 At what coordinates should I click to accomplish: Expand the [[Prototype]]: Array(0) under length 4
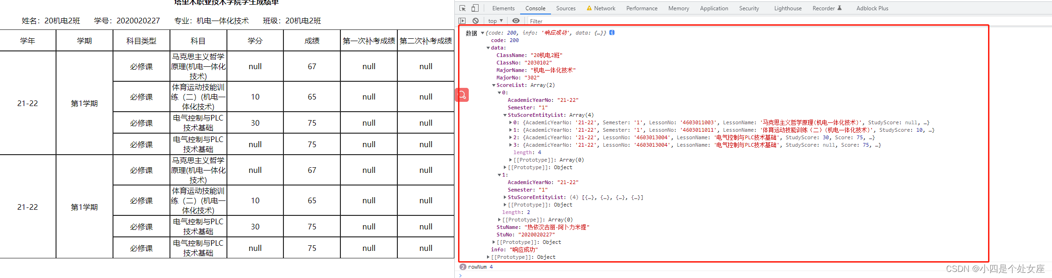pyautogui.click(x=510, y=160)
